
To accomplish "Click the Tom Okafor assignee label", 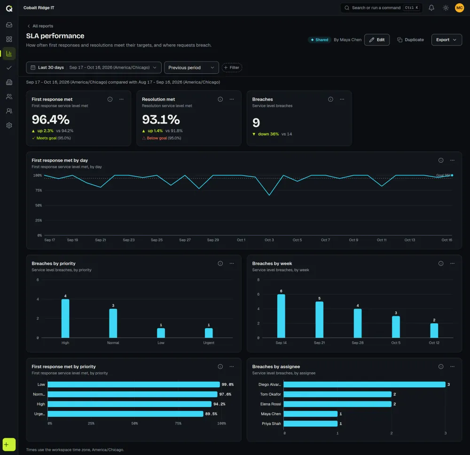I will tap(270, 394).
